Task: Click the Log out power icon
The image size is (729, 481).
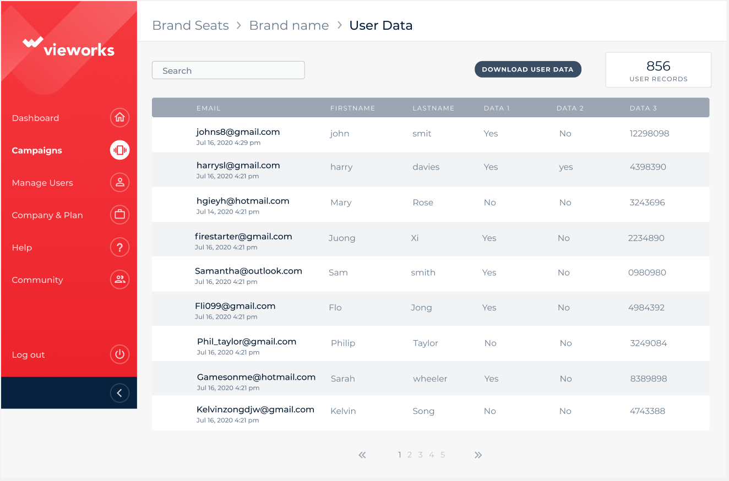Action: point(119,355)
